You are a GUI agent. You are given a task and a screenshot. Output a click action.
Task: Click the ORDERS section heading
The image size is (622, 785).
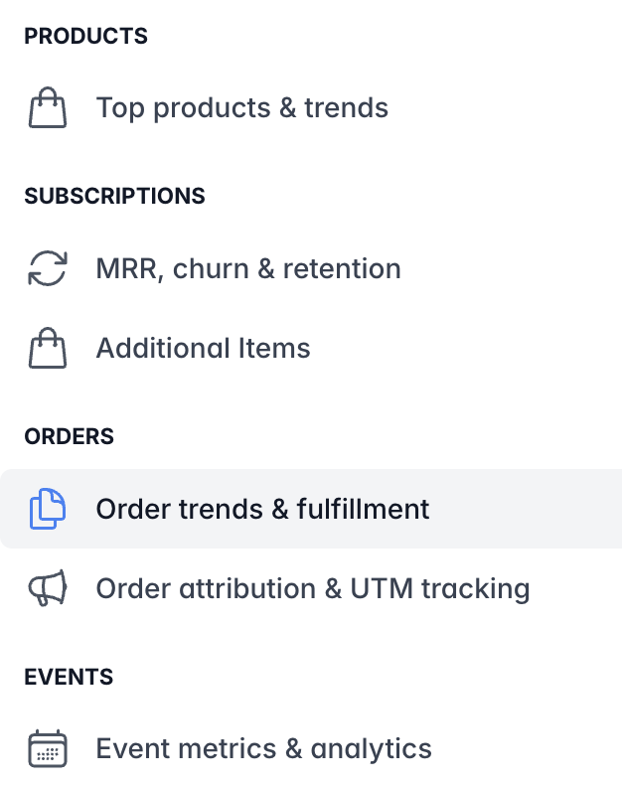pyautogui.click(x=70, y=436)
